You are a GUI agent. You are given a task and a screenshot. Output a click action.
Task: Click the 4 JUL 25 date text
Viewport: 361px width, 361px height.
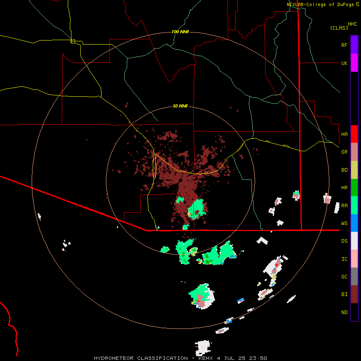(x=231, y=358)
